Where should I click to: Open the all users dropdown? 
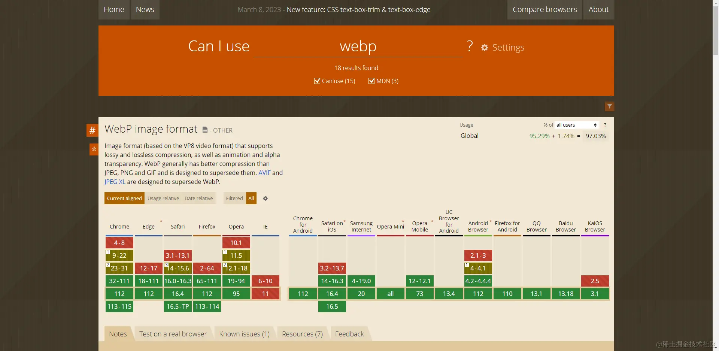pyautogui.click(x=577, y=125)
